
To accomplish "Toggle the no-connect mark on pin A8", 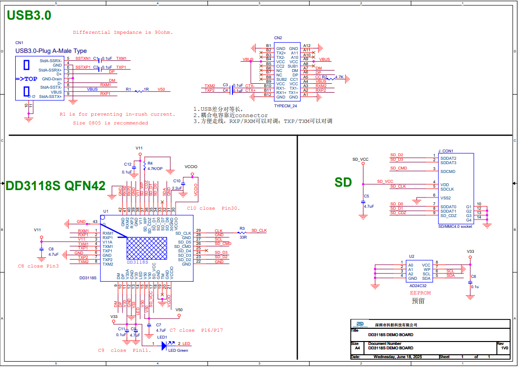I will (x=313, y=65).
